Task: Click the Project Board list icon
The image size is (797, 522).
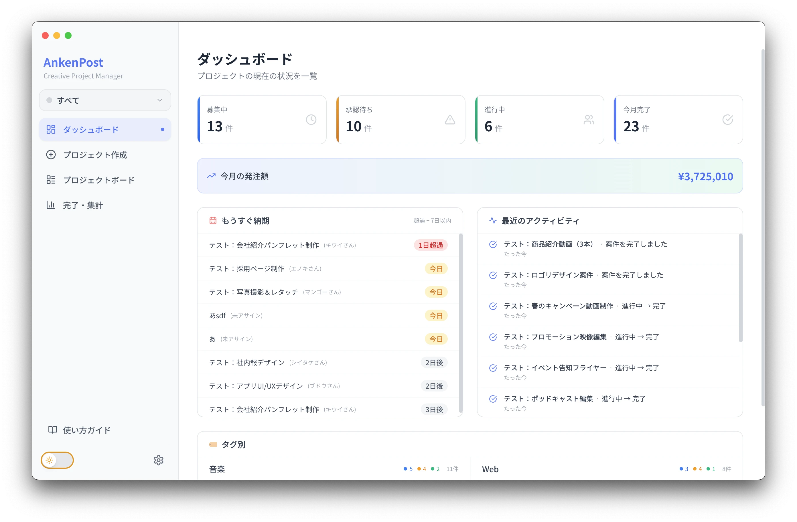Action: coord(51,180)
